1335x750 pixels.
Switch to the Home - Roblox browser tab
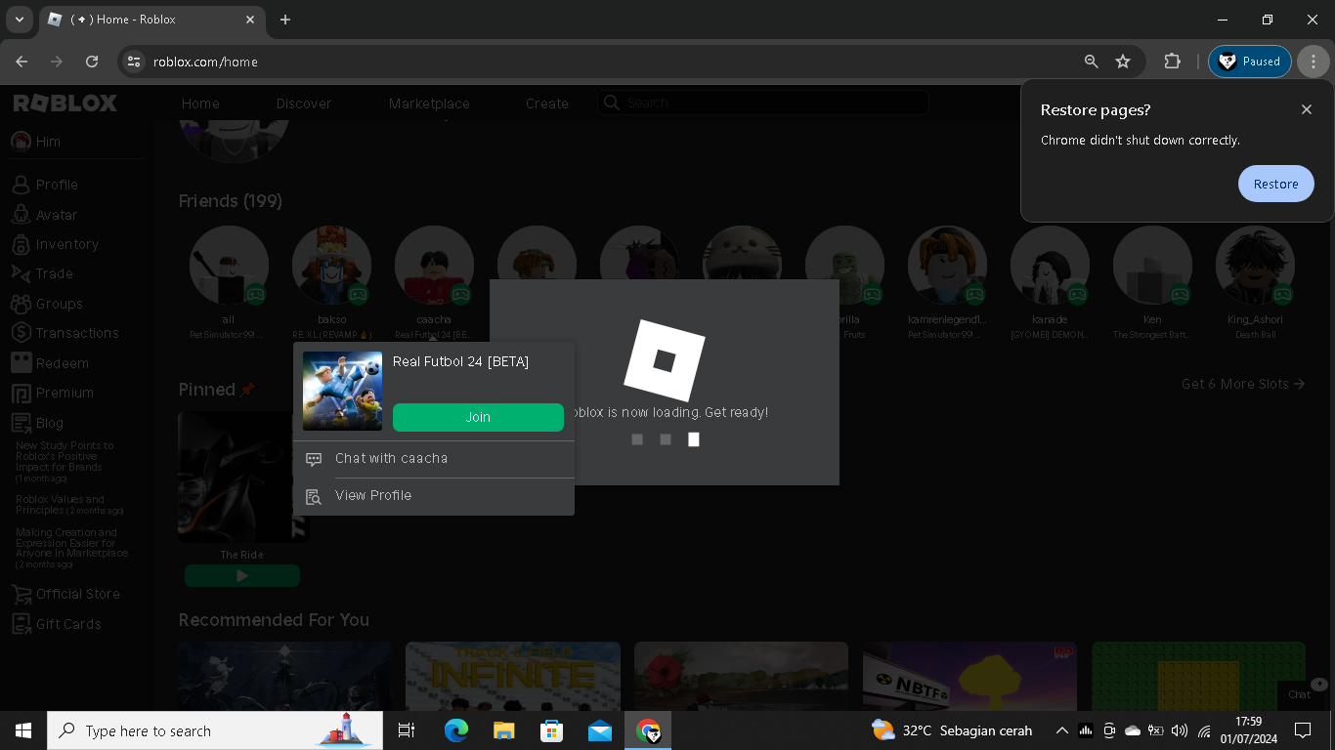pos(151,20)
